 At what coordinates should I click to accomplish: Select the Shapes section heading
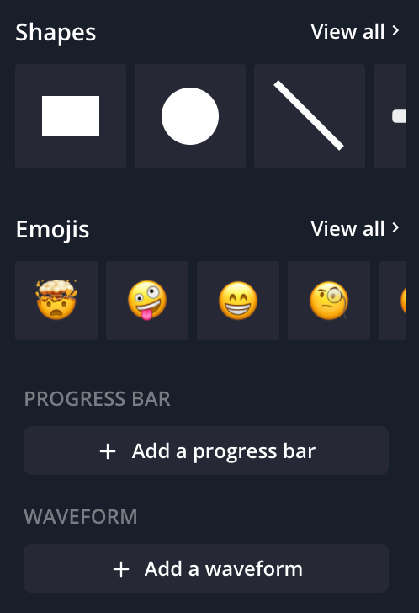tap(56, 32)
